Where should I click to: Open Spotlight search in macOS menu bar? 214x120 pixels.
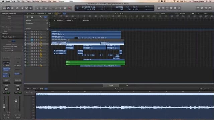coord(207,1)
